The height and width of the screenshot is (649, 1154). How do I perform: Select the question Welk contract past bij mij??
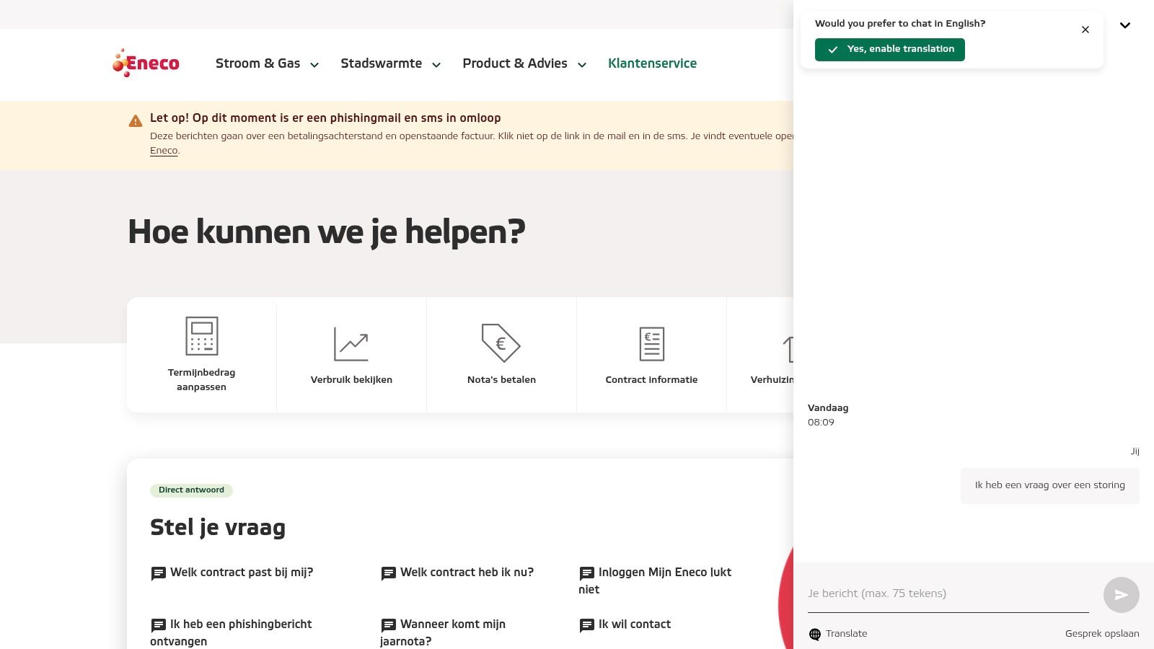(242, 573)
